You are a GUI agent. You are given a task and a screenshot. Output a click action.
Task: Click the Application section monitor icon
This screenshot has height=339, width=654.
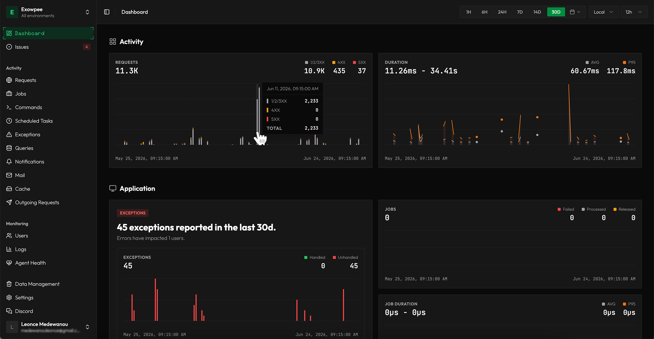point(113,188)
